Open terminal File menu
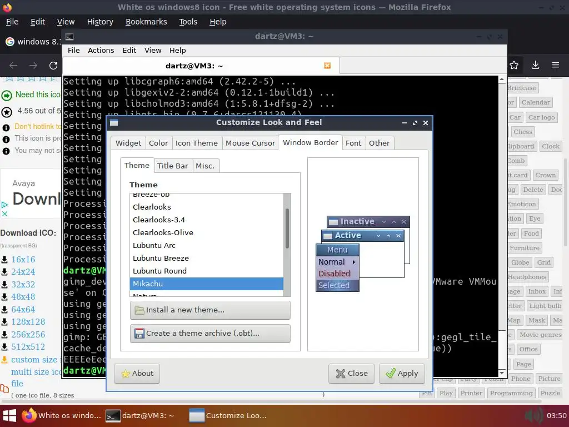This screenshot has width=569, height=427. tap(74, 51)
